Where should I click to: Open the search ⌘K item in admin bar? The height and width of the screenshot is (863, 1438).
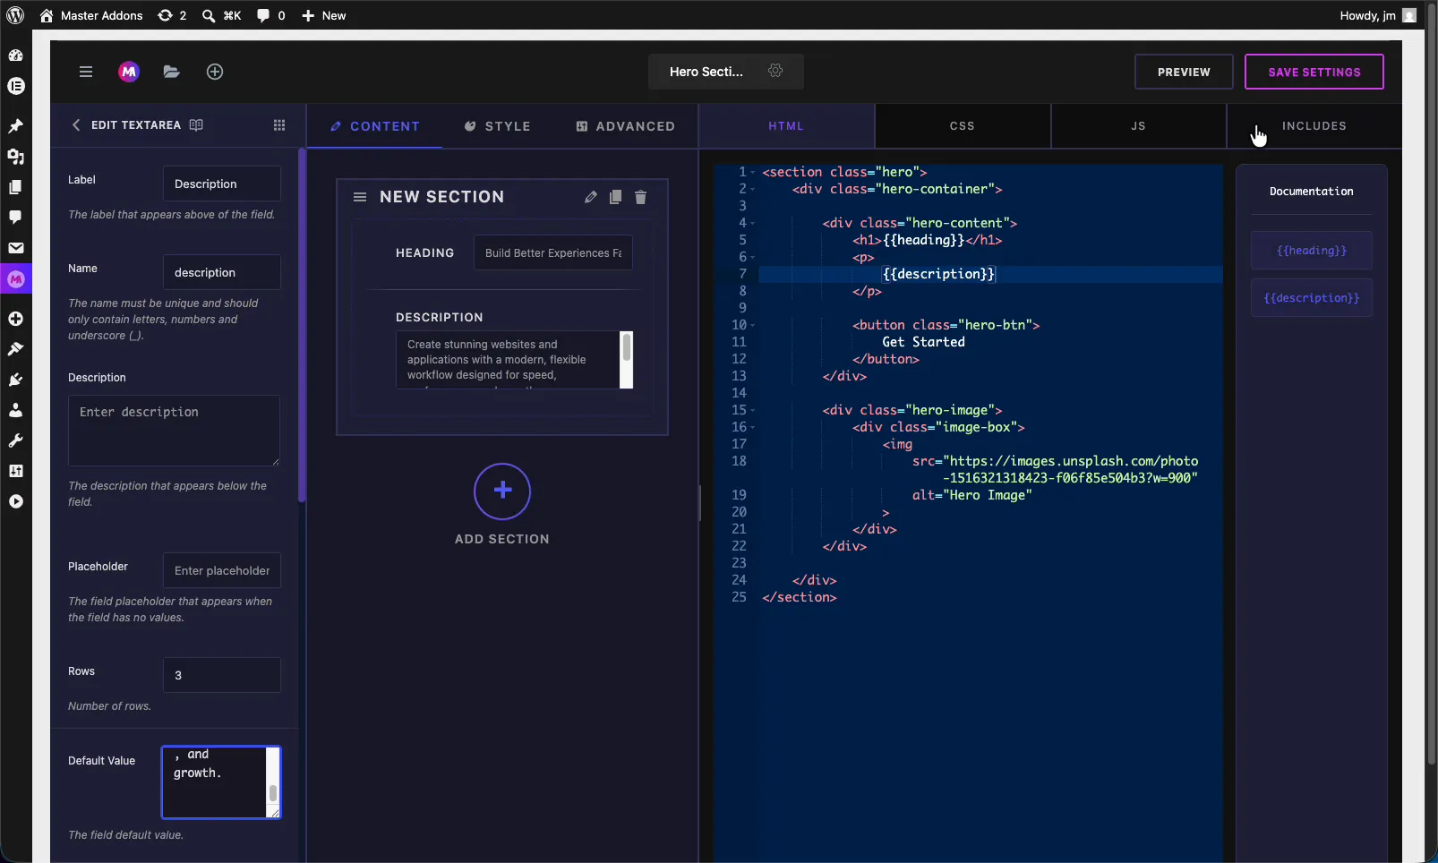click(x=221, y=15)
